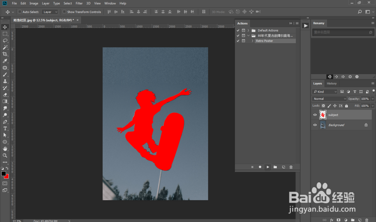Image resolution: width=376 pixels, height=222 pixels.
Task: Stop action recording in Actions panel
Action: (252, 167)
